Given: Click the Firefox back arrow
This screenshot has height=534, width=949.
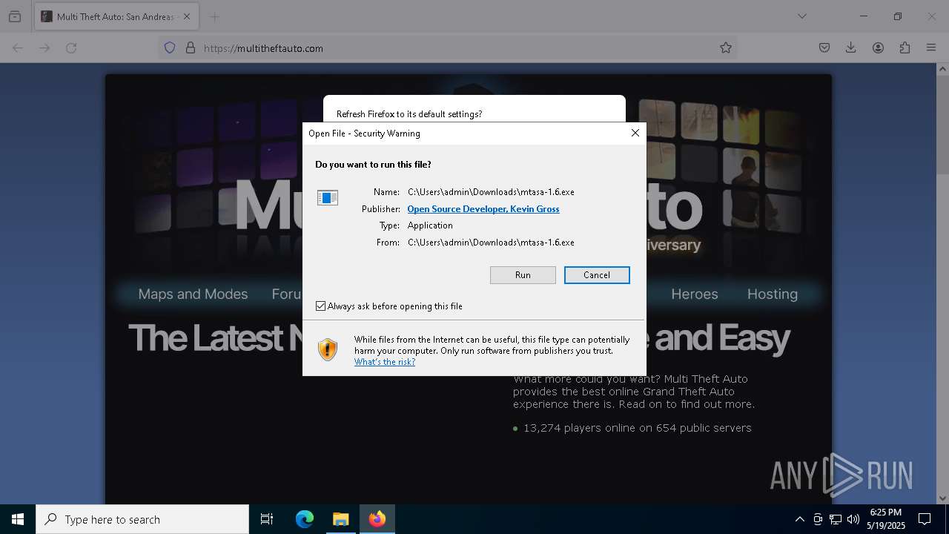Looking at the screenshot, I should click(18, 47).
